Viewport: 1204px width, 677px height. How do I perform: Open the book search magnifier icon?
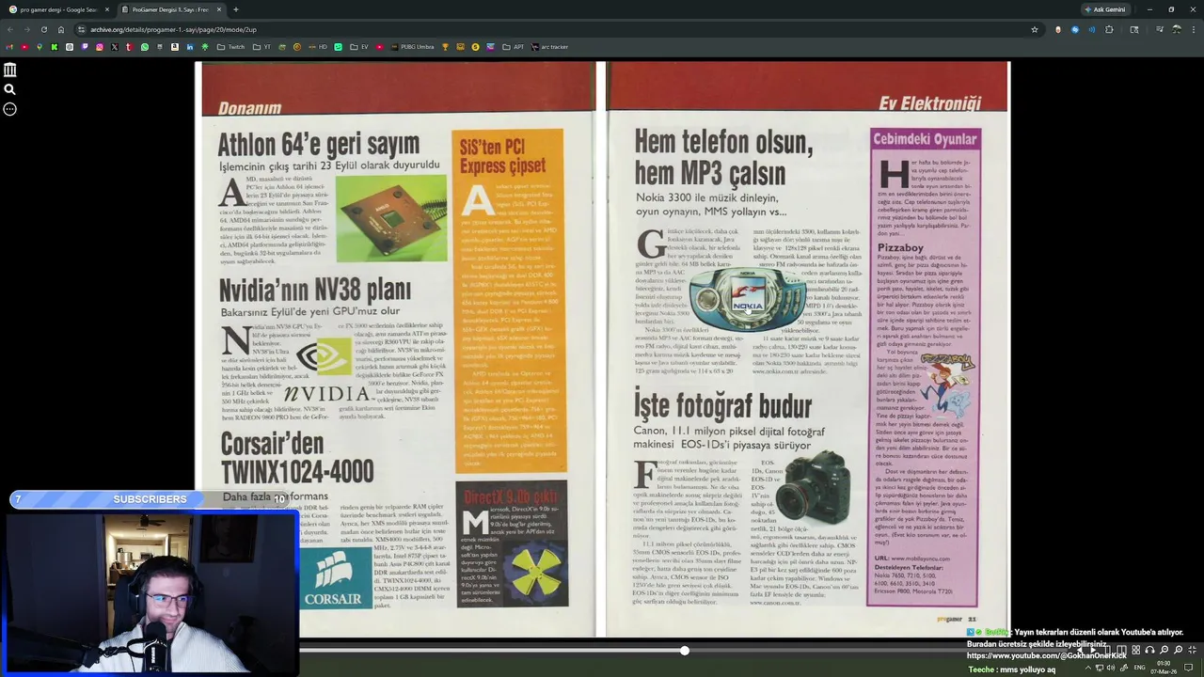click(9, 89)
